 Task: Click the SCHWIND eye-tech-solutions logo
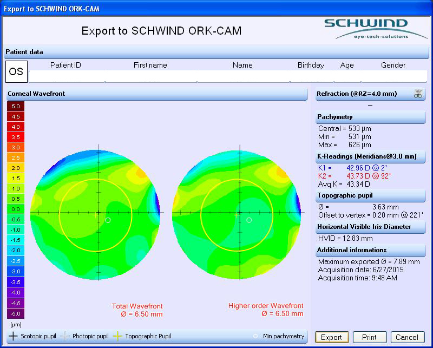(376, 29)
